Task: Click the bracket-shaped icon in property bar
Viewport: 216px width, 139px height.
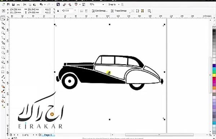Action: pyautogui.click(x=138, y=11)
